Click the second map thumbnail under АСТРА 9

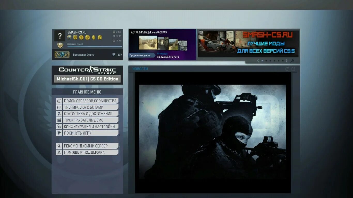point(163,44)
